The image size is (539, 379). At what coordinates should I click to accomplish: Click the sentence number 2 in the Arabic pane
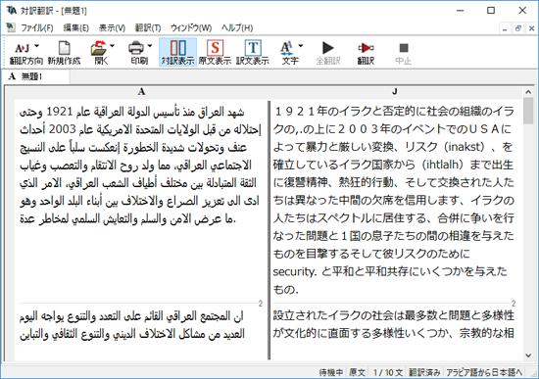pos(261,304)
